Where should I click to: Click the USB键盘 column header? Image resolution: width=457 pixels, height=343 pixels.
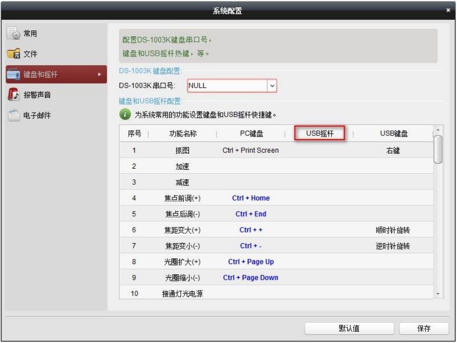pyautogui.click(x=394, y=134)
